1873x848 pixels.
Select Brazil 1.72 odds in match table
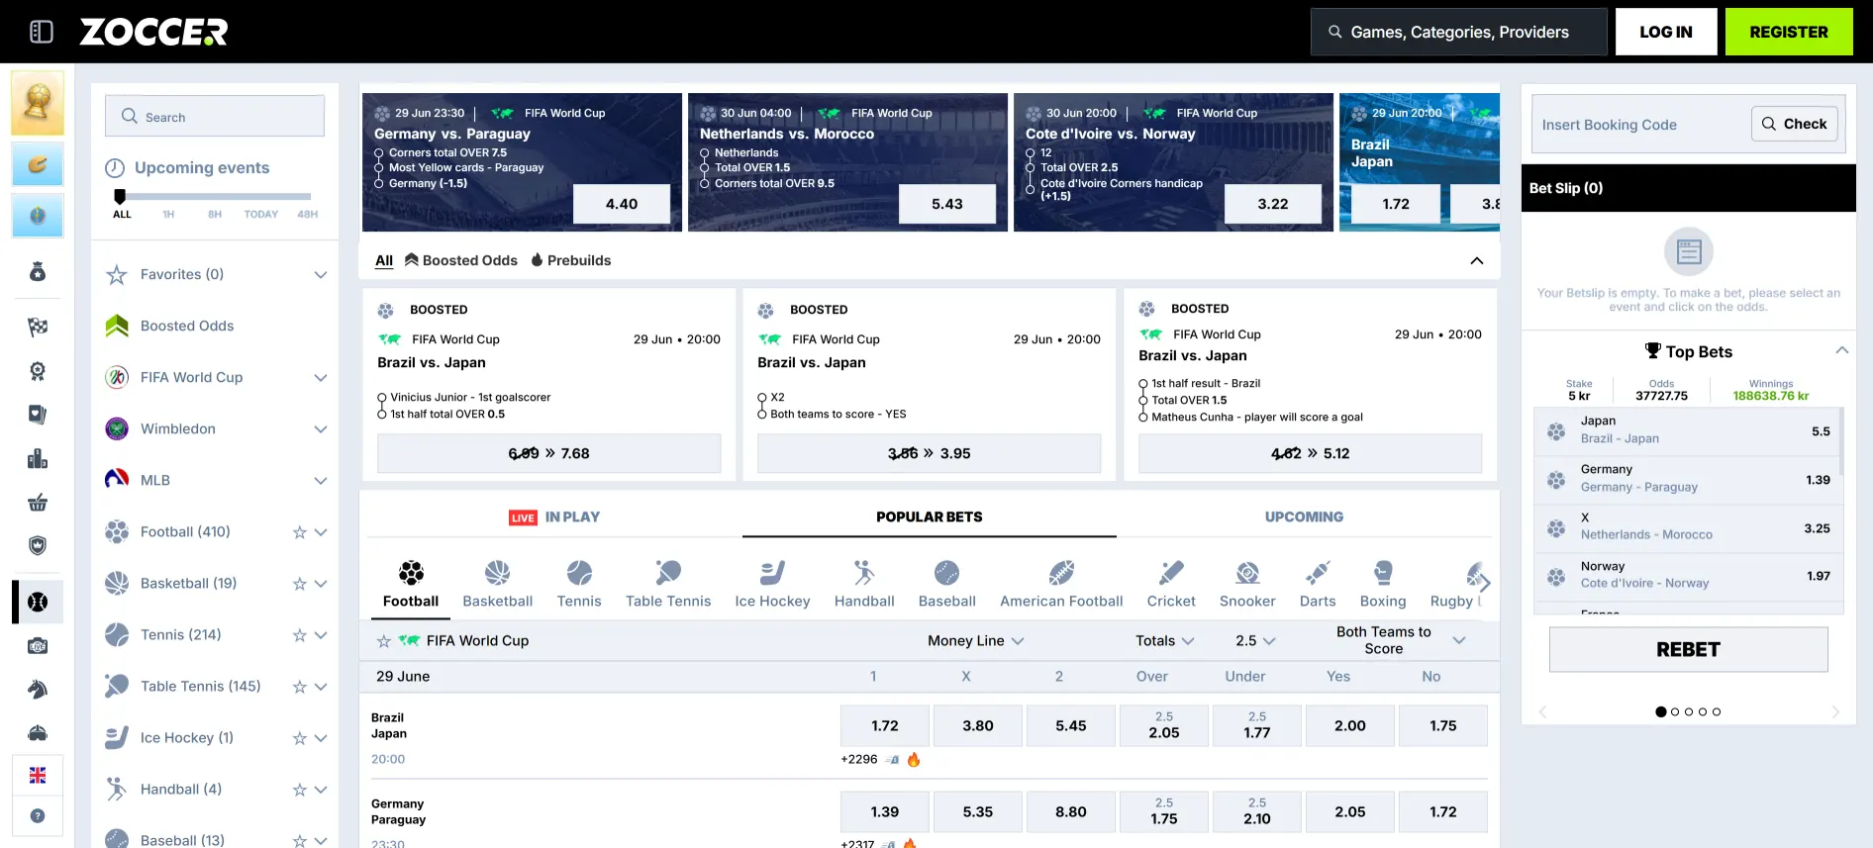(885, 725)
